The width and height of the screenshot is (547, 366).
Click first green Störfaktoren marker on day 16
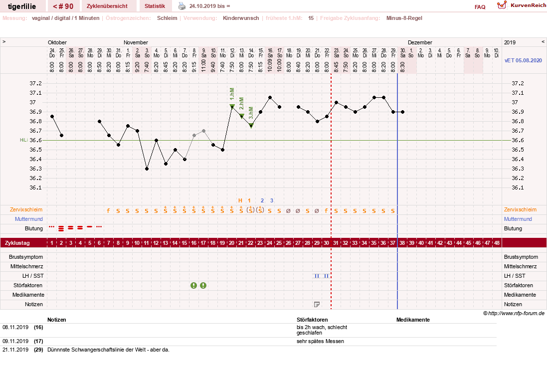coord(194,285)
